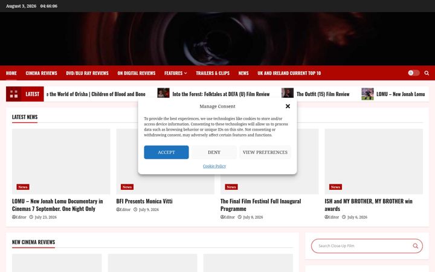Expand the Features menu dropdown

(176, 73)
